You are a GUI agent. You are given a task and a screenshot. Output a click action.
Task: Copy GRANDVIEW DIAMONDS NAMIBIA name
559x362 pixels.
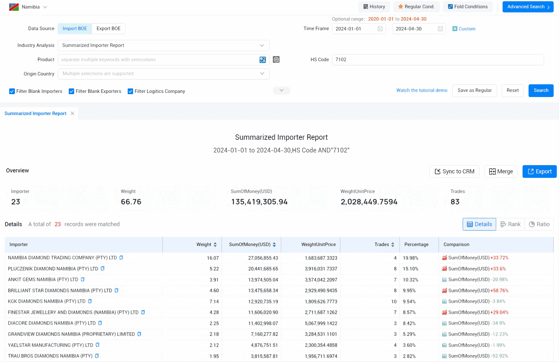pos(139,334)
